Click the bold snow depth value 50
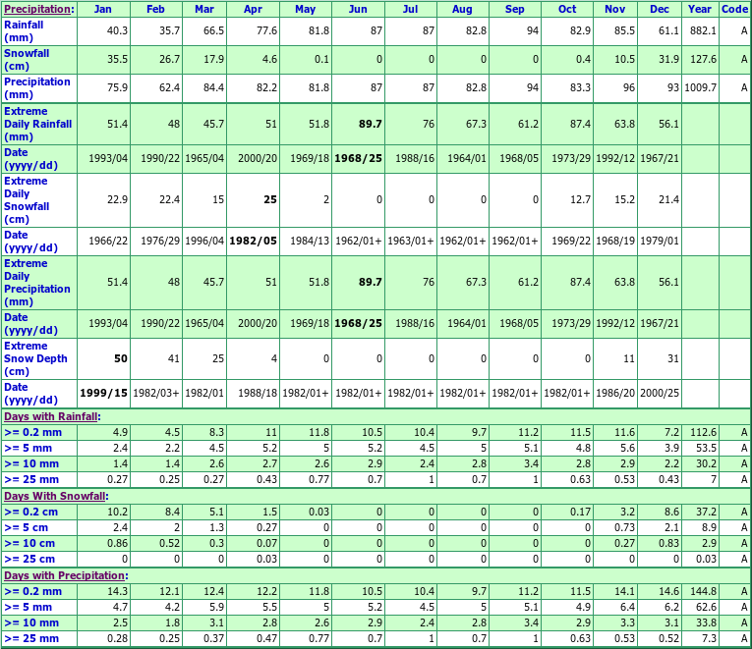The height and width of the screenshot is (649, 752). tap(121, 358)
